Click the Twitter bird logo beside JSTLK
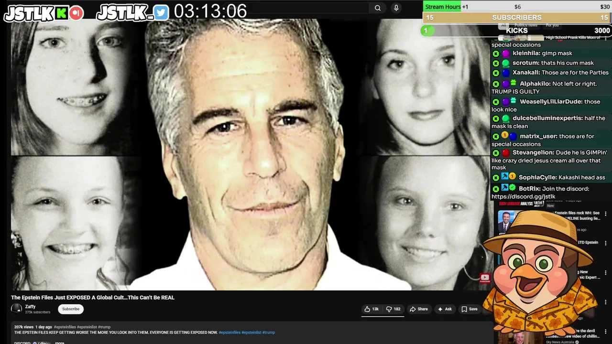Screen dimensions: 612x344 (x=161, y=13)
